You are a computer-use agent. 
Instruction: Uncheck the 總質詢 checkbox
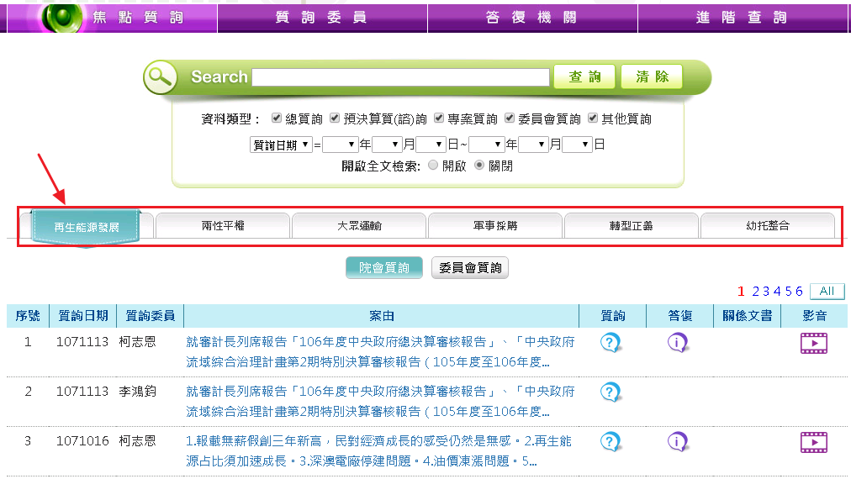277,118
